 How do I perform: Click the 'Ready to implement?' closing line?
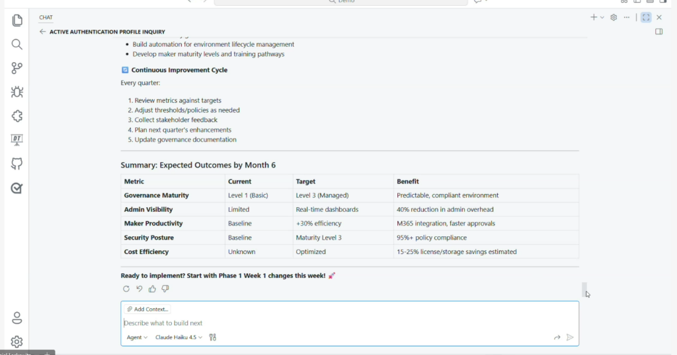[227, 275]
